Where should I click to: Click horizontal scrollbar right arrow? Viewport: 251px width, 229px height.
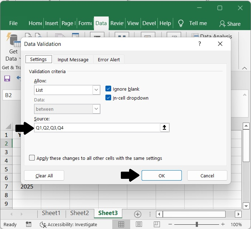tap(238, 214)
